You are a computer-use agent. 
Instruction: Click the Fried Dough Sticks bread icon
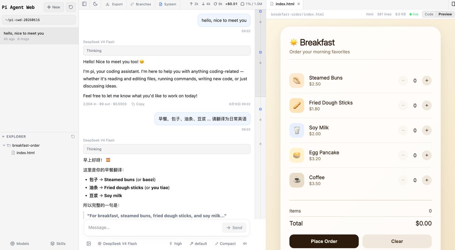[297, 105]
